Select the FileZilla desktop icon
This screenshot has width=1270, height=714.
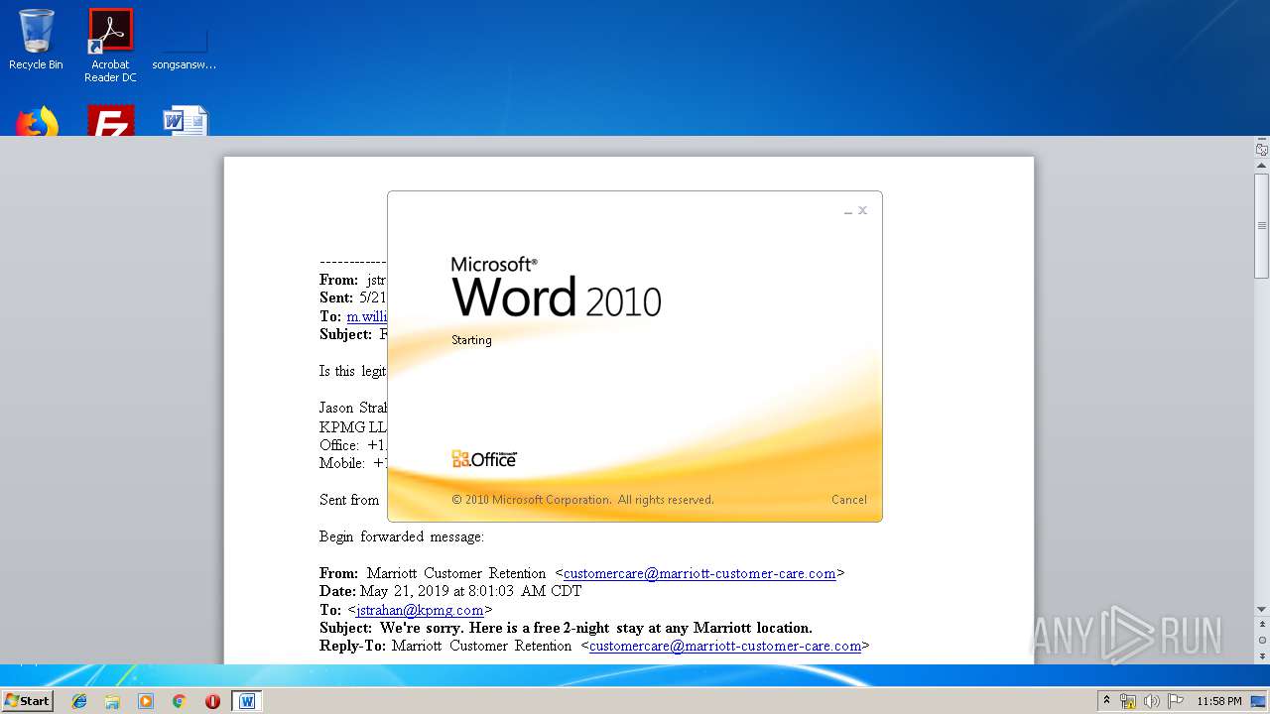(110, 121)
